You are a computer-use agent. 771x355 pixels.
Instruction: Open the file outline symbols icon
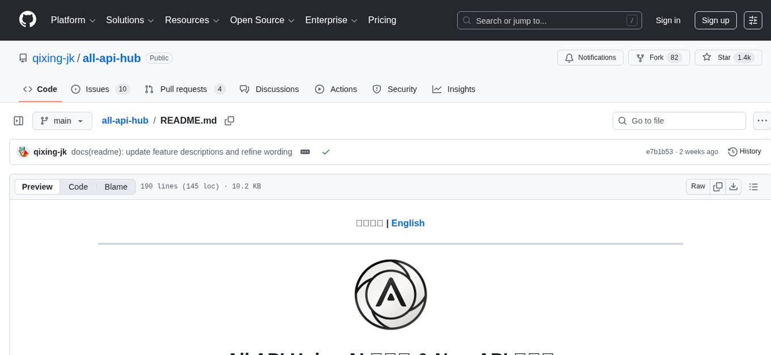754,186
